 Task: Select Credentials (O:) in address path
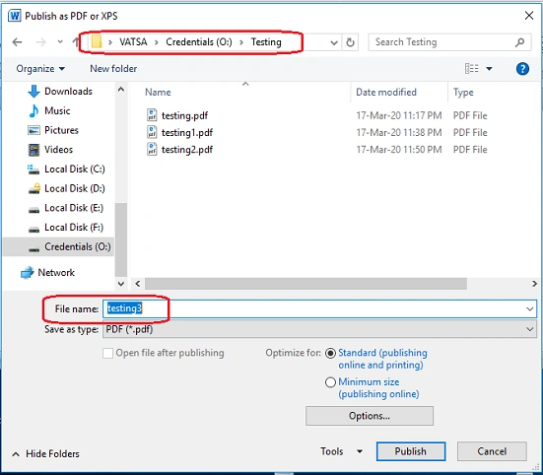pos(199,42)
